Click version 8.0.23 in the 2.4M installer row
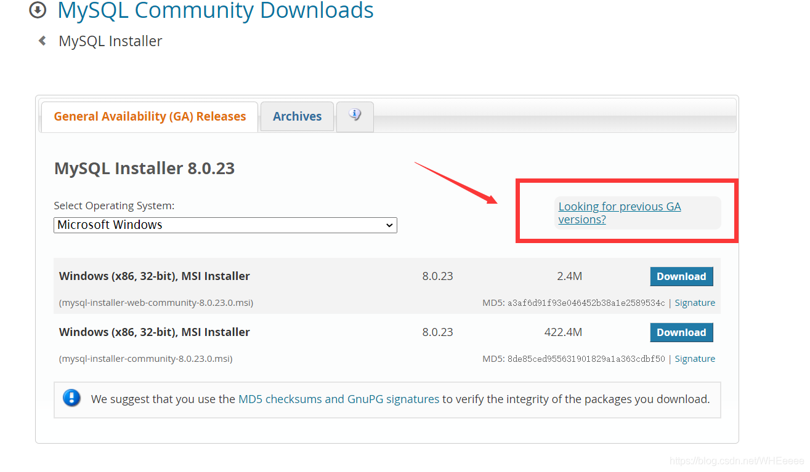The width and height of the screenshot is (810, 472). [437, 276]
